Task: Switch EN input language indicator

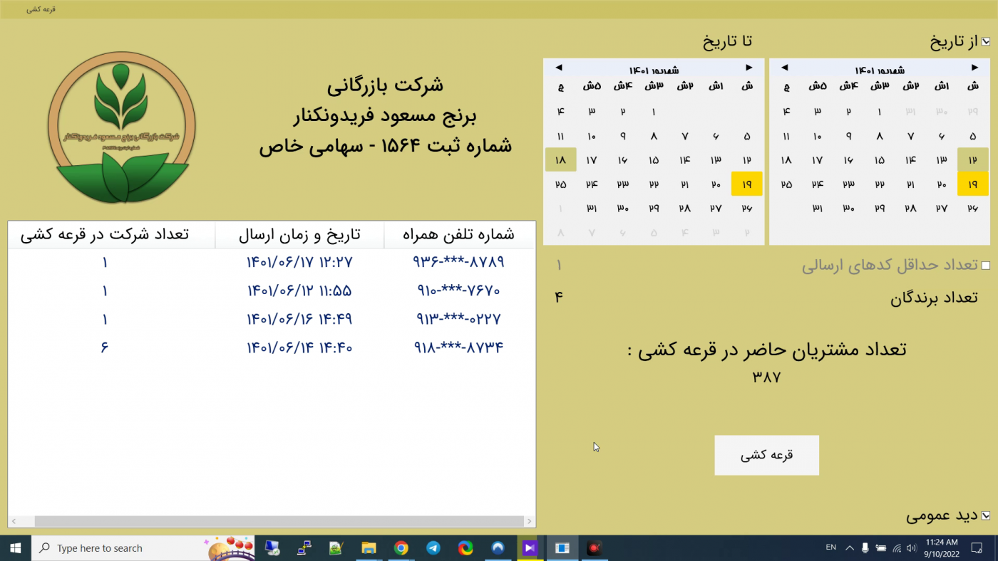Action: pyautogui.click(x=831, y=547)
